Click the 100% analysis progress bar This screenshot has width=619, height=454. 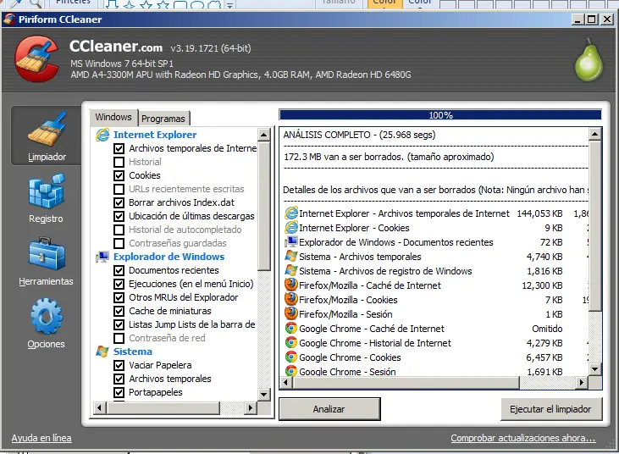pyautogui.click(x=440, y=115)
